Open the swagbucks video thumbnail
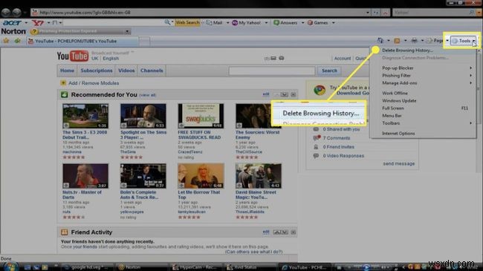The width and height of the screenshot is (483, 271). (x=201, y=116)
